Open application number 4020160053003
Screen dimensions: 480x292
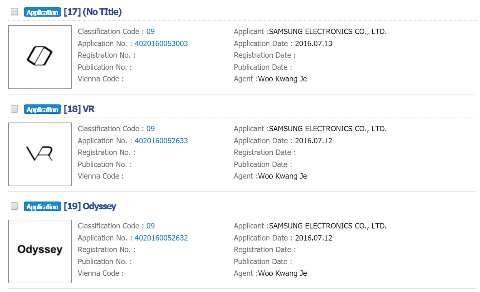[161, 44]
